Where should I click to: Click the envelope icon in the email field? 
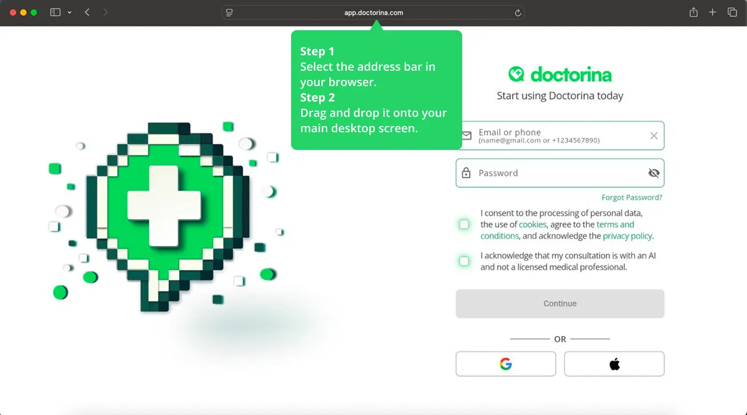[466, 136]
